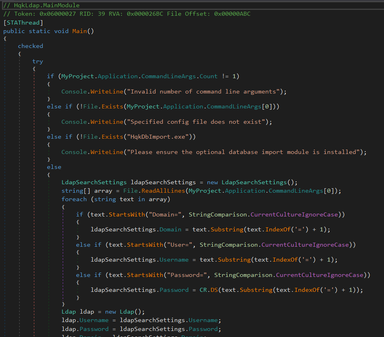Click Username property assigned from text.Substring
This screenshot has width=384, height=337.
coord(174,260)
